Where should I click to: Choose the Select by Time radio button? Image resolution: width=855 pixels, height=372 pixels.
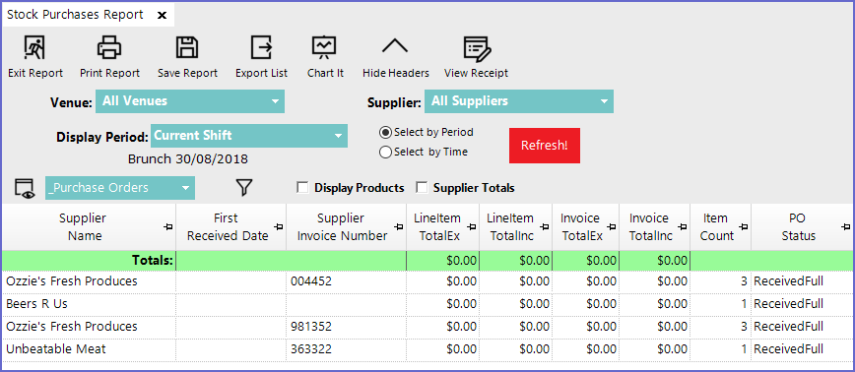pyautogui.click(x=385, y=153)
